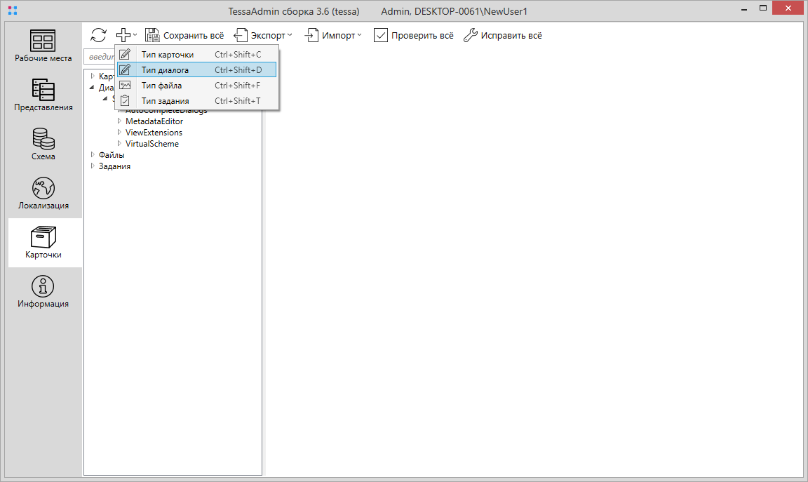Click Исправить всё wrench button
This screenshot has width=808, height=482.
503,35
